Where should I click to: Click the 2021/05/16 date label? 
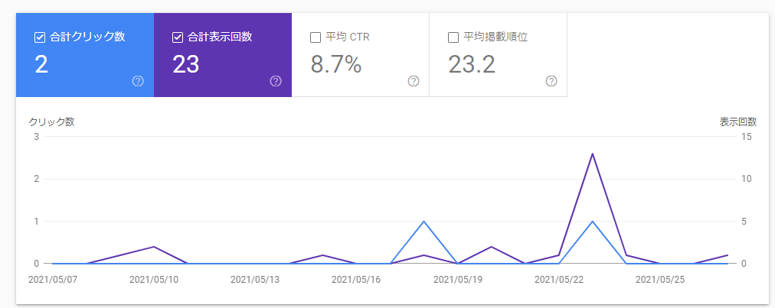(x=356, y=280)
